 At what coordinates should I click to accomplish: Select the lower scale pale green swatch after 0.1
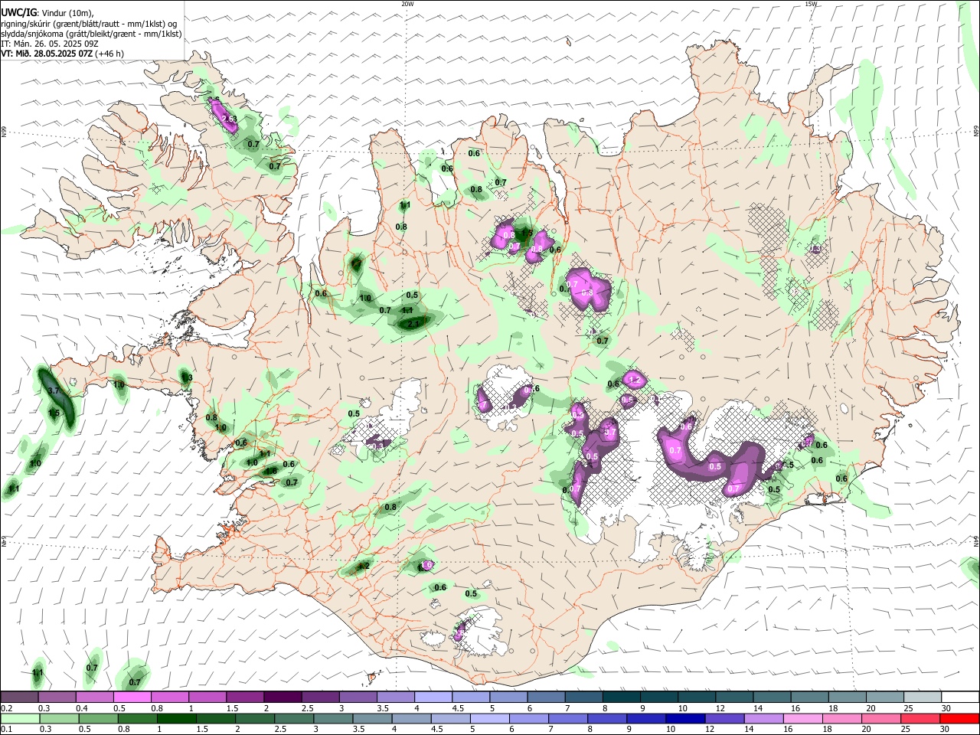pyautogui.click(x=19, y=718)
